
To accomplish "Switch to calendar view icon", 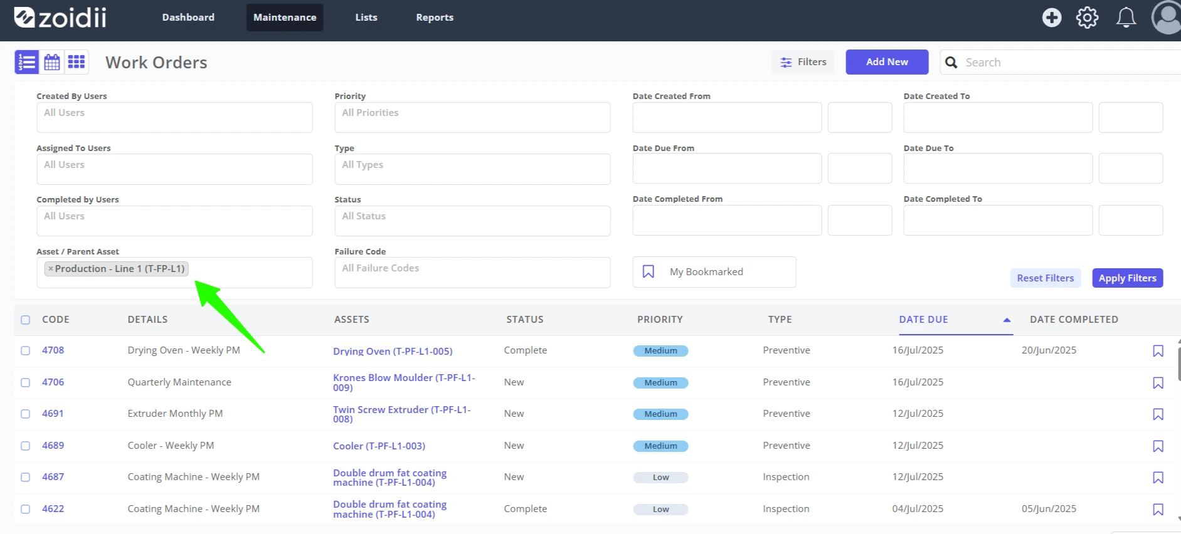I will 52,62.
